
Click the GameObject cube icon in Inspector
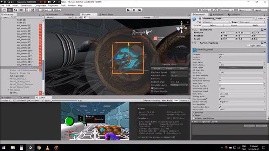click(x=194, y=19)
